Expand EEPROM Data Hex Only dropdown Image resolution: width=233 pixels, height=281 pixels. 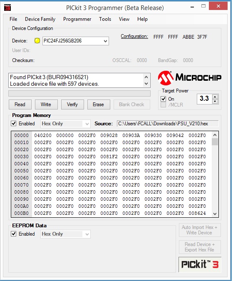coord(87,234)
